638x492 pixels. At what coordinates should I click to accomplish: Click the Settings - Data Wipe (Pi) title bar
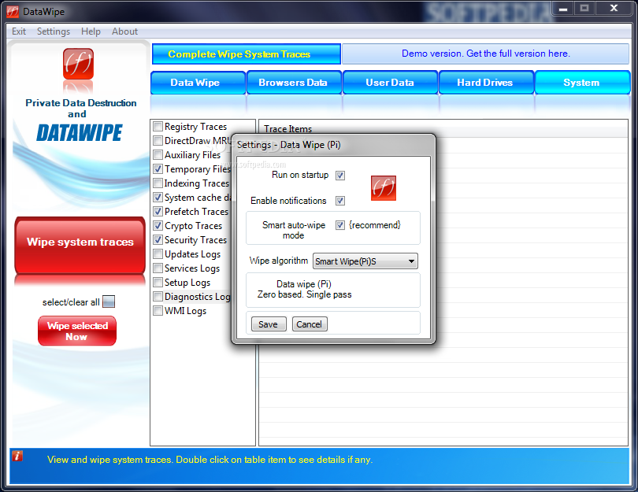click(333, 145)
